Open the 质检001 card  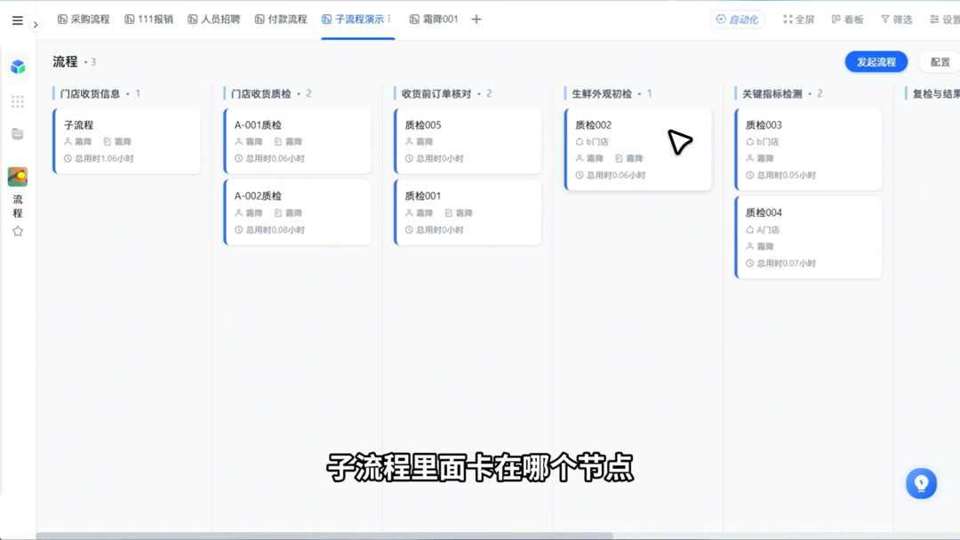pos(468,212)
